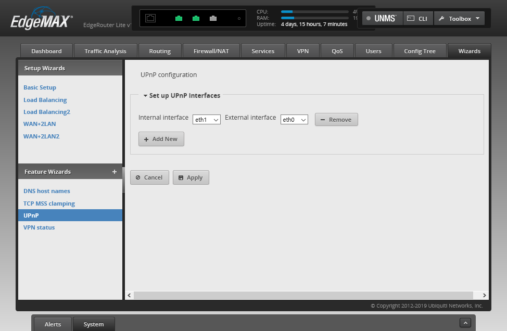This screenshot has height=331, width=507.
Task: Click the Setup Wizards section header
Action: pyautogui.click(x=70, y=68)
